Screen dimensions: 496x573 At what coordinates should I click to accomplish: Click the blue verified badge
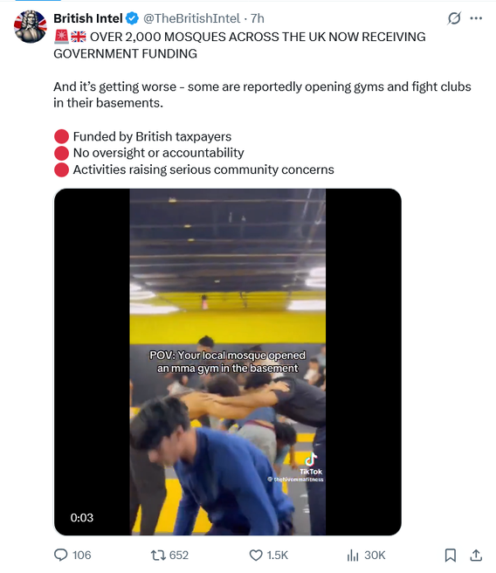coord(132,18)
